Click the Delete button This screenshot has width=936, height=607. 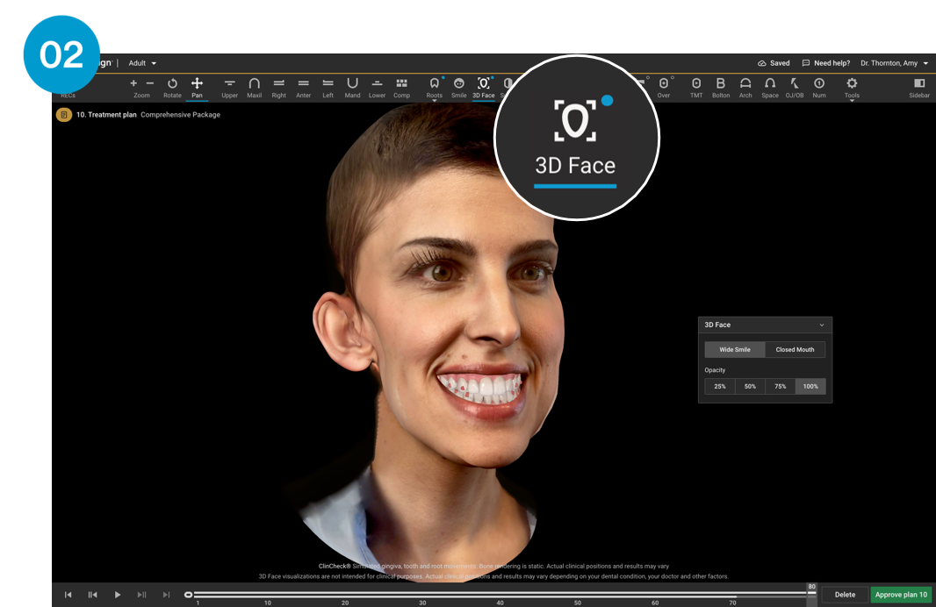[845, 595]
